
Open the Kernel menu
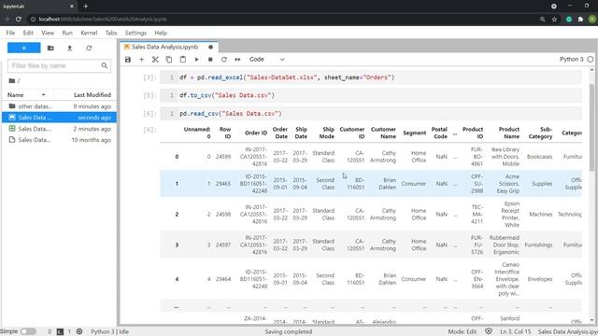click(89, 33)
